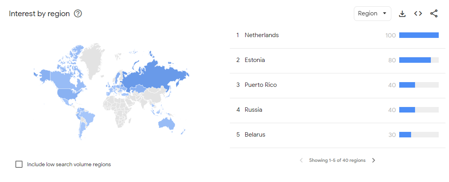
Task: Select Russia in the ranked list
Action: coord(253,110)
